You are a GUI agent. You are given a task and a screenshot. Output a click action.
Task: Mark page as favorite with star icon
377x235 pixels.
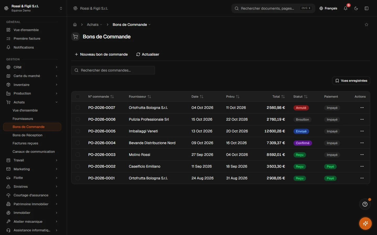pyautogui.click(x=367, y=25)
